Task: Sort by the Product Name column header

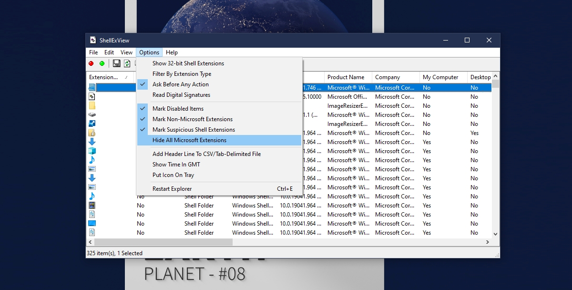Action: [x=348, y=77]
